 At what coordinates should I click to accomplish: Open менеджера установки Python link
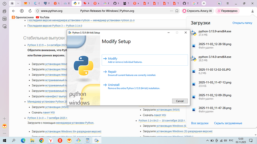pos(75,123)
